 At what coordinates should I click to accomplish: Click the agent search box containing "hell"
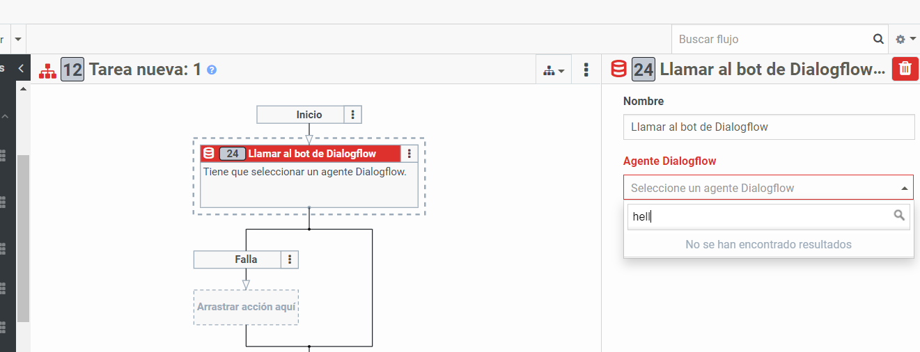[x=759, y=216]
